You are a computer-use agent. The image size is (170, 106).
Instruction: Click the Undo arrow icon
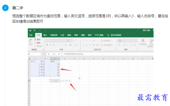[35, 30]
